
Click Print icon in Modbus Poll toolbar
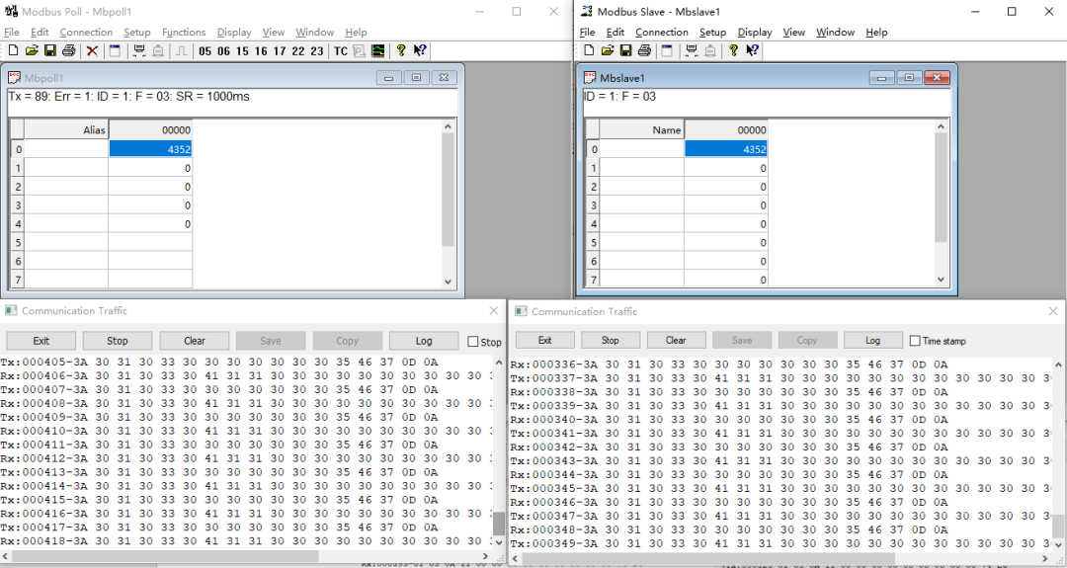[x=68, y=50]
